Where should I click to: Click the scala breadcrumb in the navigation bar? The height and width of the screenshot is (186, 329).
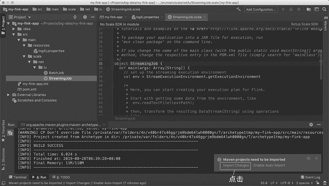point(69,9)
